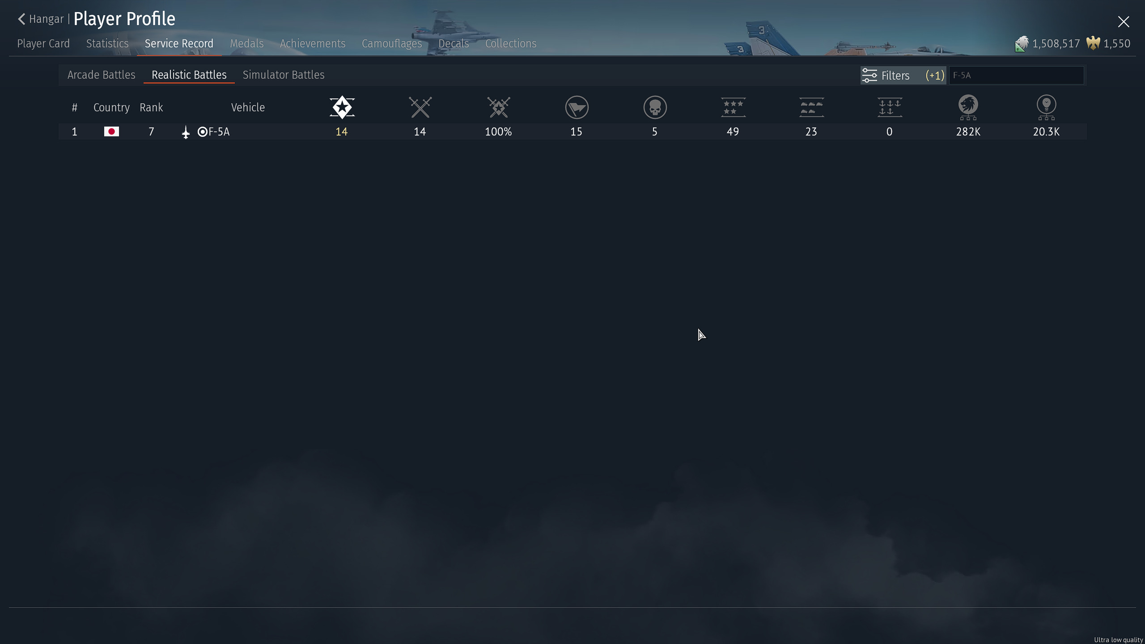This screenshot has width=1145, height=644.
Task: Open the Medals tab
Action: pos(246,44)
